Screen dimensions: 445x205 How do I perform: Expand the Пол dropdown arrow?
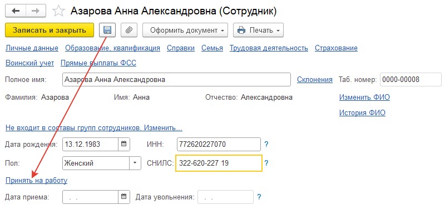tap(135, 163)
